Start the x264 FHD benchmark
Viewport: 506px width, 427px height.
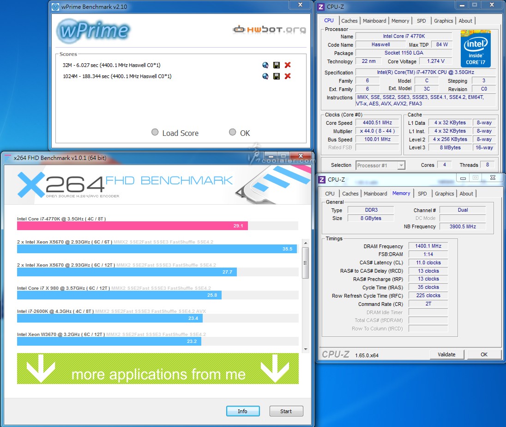(x=286, y=411)
